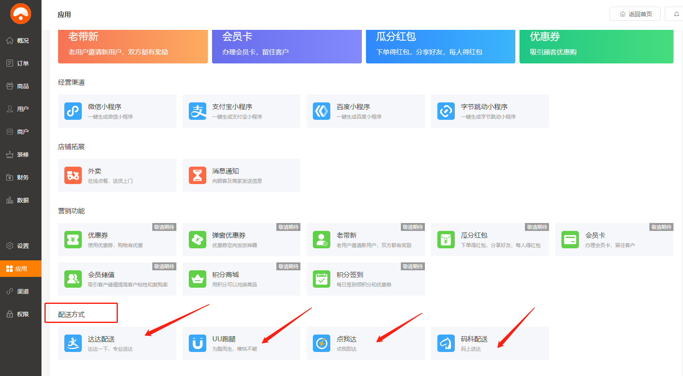Click the WeChat mini program icon

73,111
